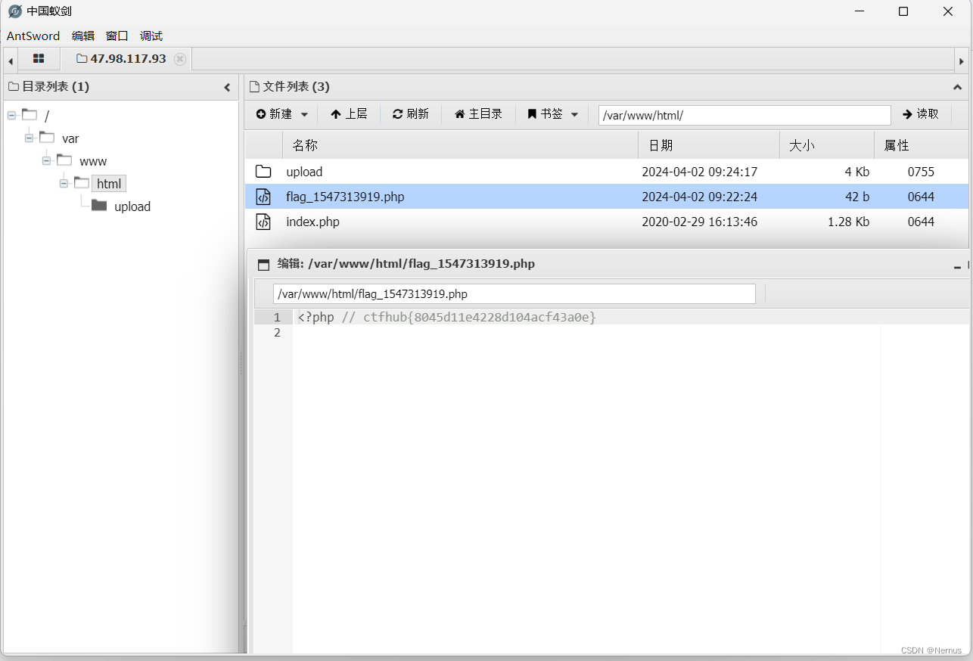Refresh the list with 刷新
Screen dimensions: 973x661
coord(411,114)
